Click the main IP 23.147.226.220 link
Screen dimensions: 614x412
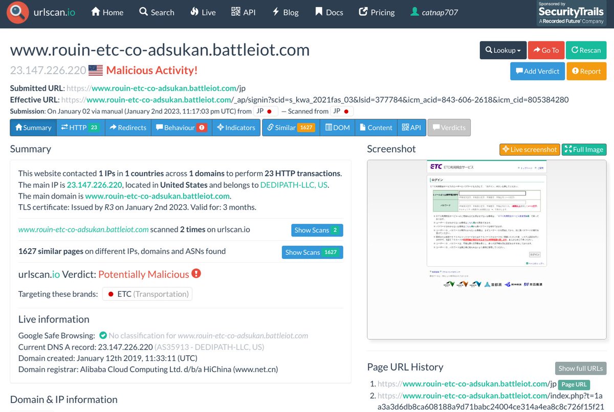click(94, 185)
